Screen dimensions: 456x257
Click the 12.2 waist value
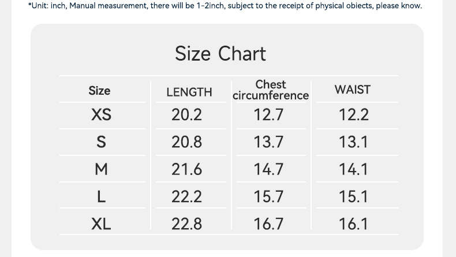(353, 115)
